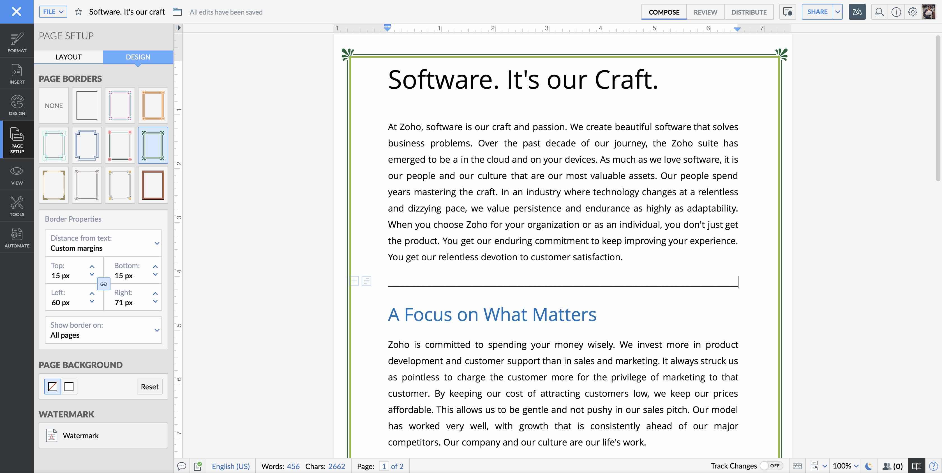This screenshot has height=473, width=942.
Task: Open keyboard settings from the status bar
Action: [798, 466]
